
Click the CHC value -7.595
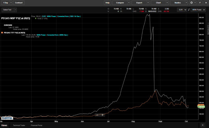(x=142, y=11)
